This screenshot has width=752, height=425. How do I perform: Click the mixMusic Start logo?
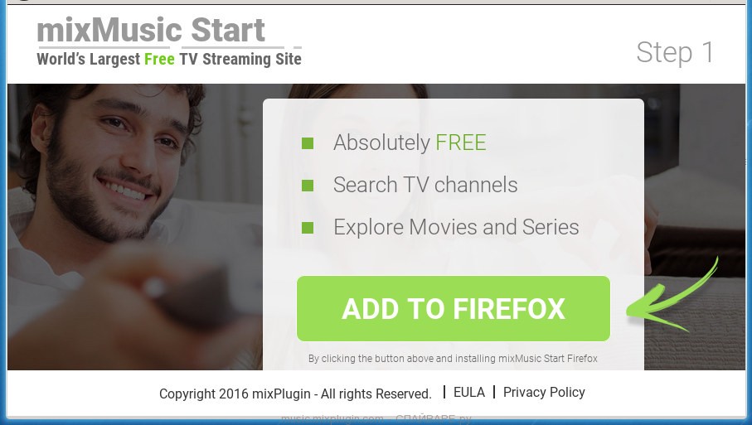point(151,30)
